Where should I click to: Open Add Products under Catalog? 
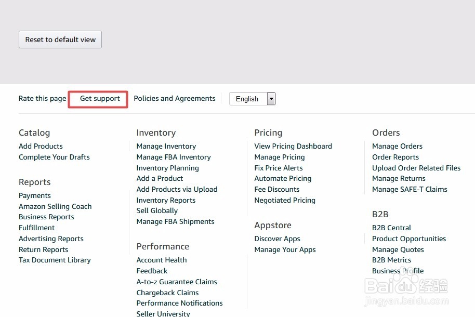click(41, 146)
